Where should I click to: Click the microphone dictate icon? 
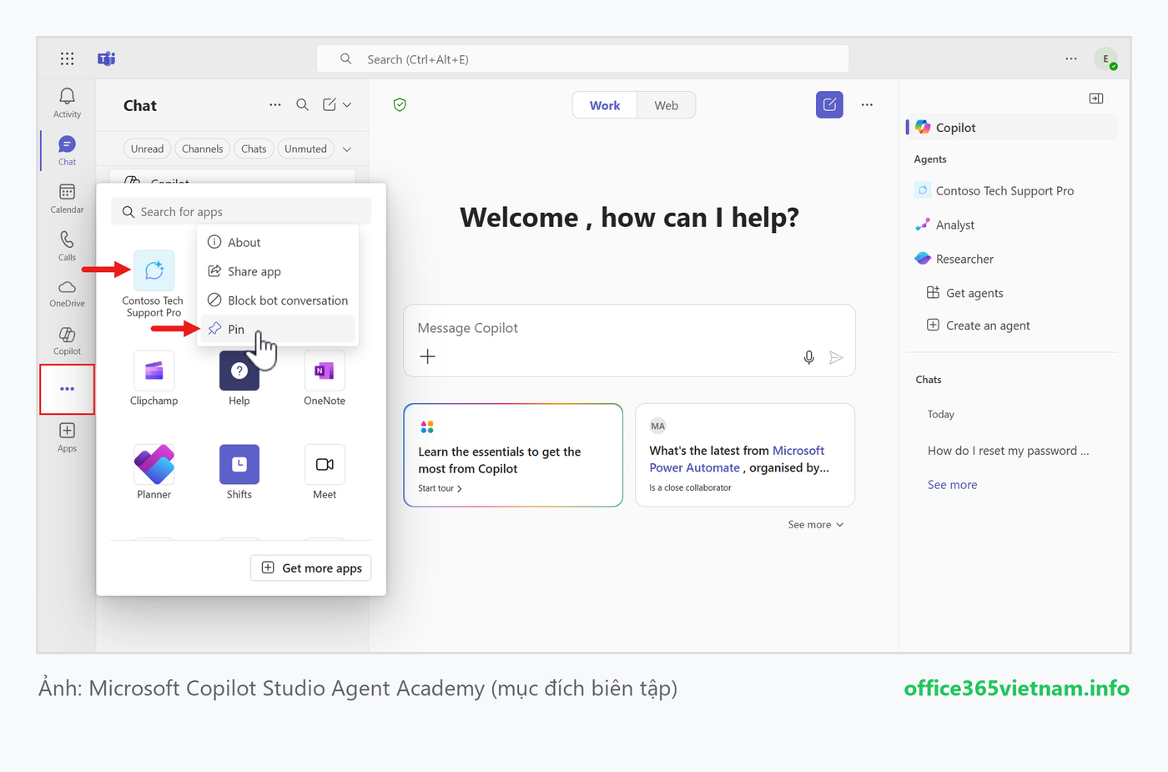point(808,357)
